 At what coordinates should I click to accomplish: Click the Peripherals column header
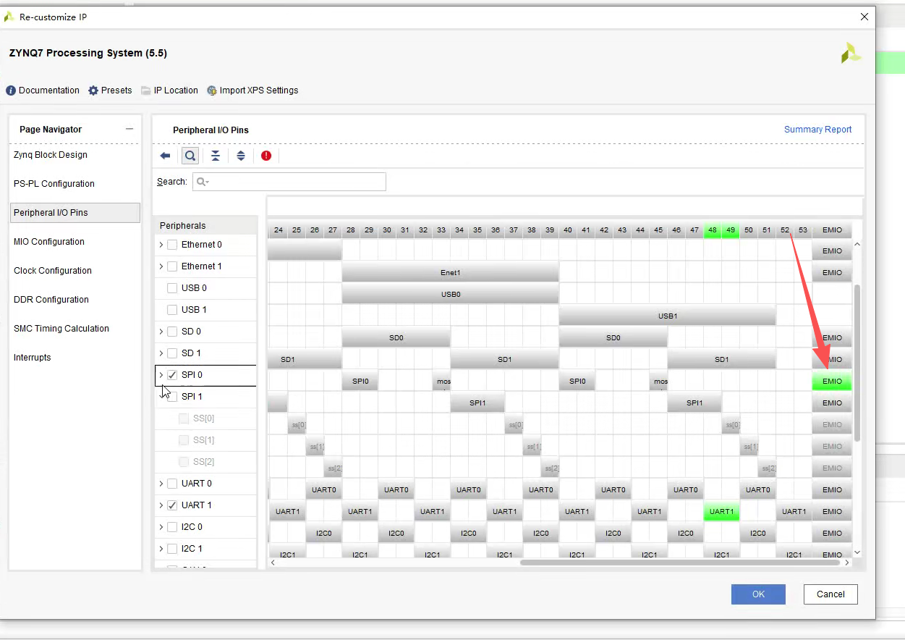pyautogui.click(x=205, y=226)
